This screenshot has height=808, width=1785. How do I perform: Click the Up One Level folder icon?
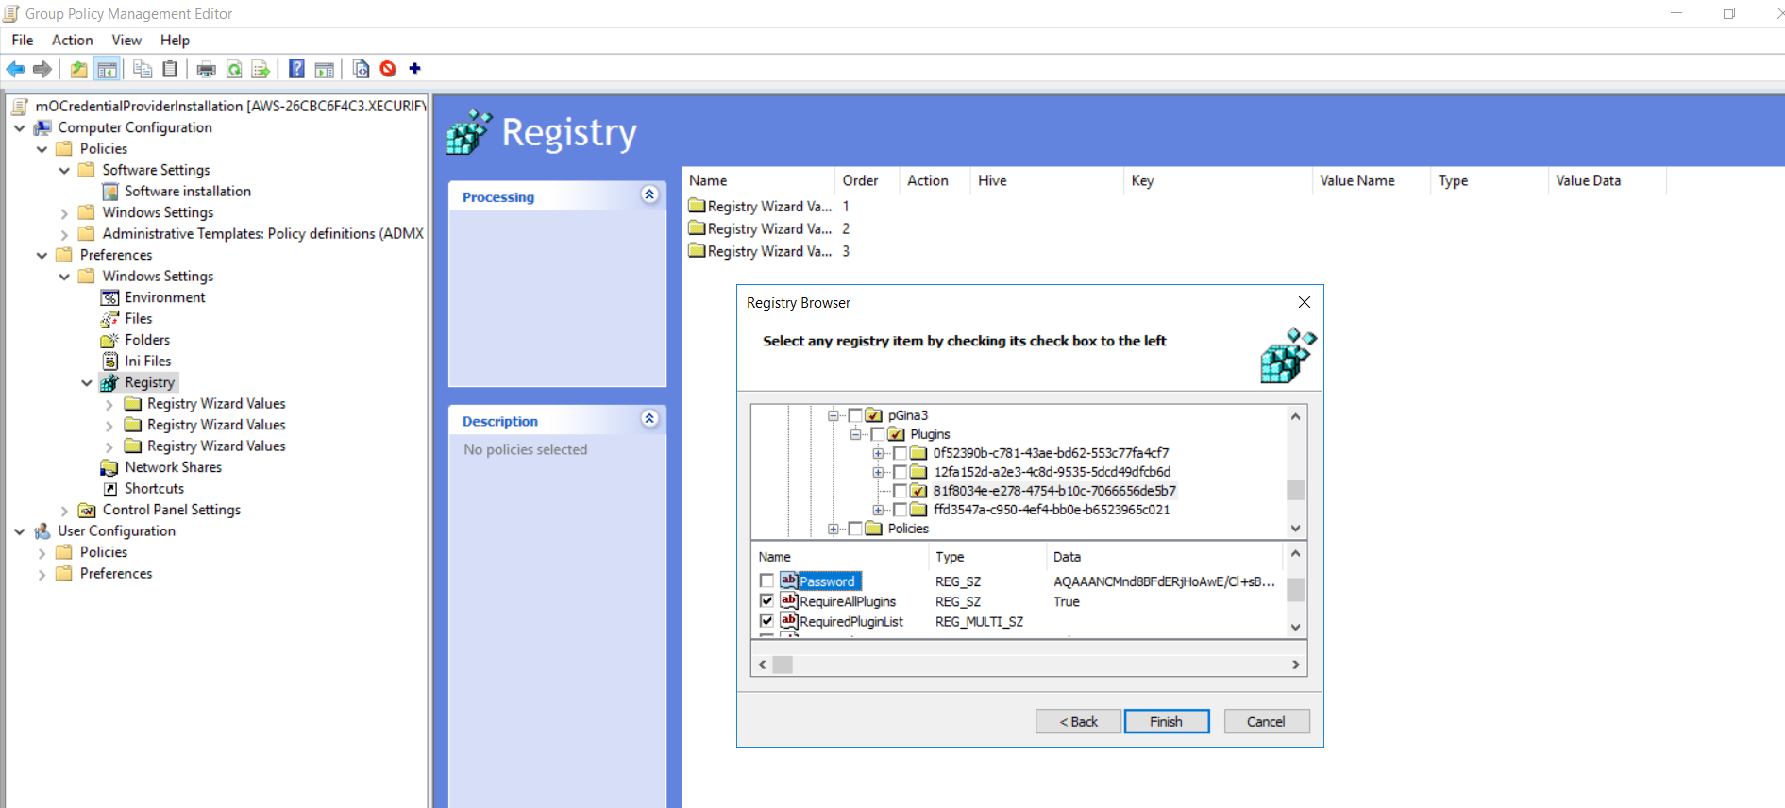pos(79,69)
